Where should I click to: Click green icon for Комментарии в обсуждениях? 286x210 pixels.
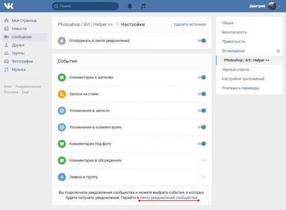62,160
